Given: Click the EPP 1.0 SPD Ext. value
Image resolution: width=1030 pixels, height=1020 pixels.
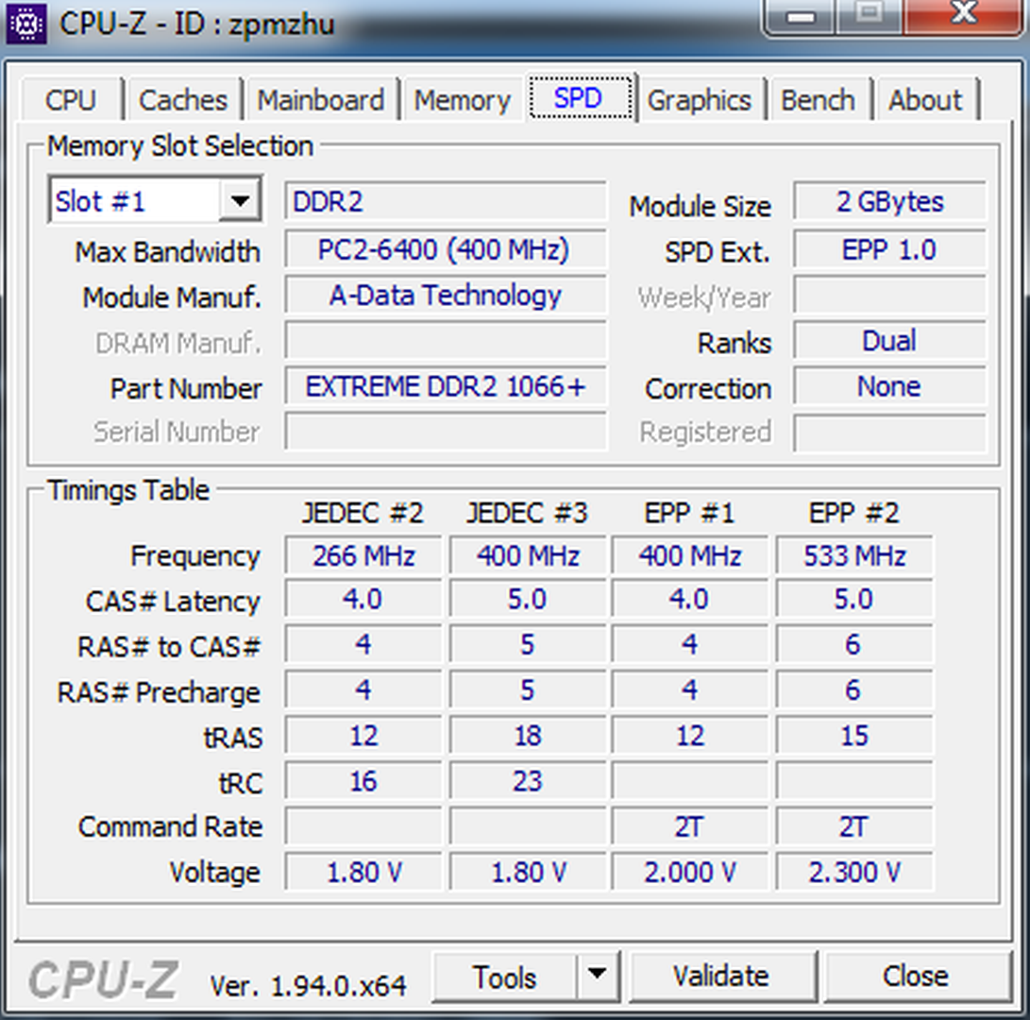Looking at the screenshot, I should click(x=889, y=249).
